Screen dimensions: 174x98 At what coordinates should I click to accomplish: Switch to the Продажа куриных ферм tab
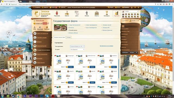pos(60,38)
